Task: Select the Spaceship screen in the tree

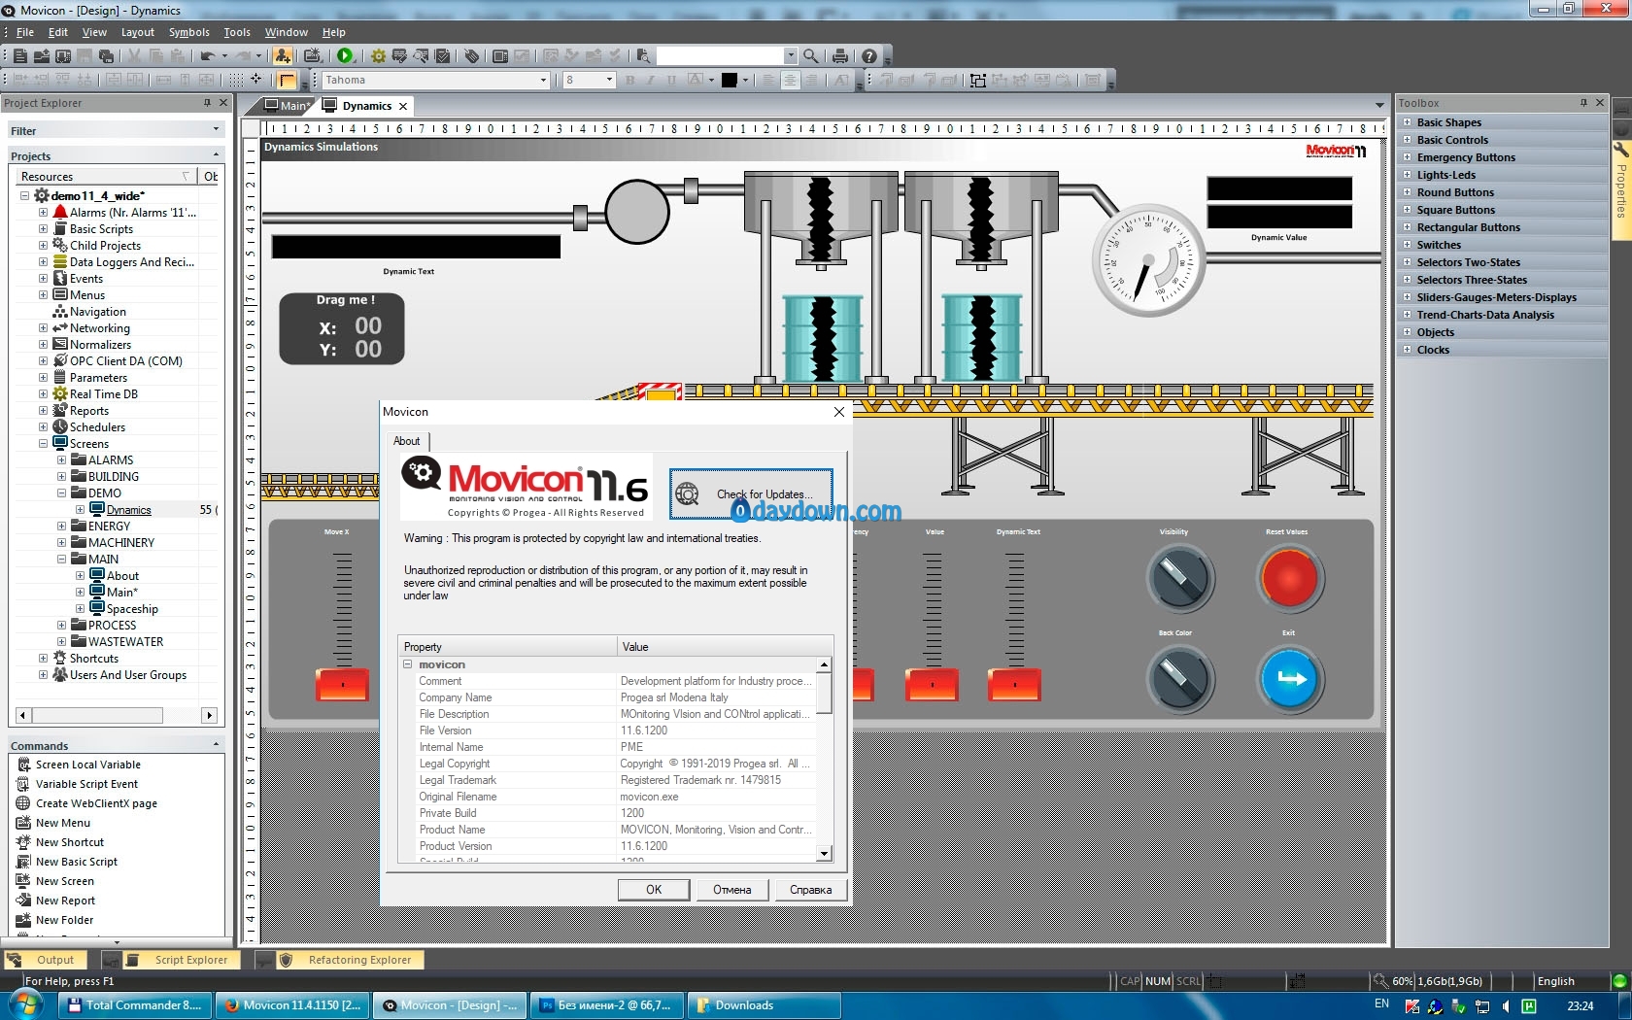Action: (132, 609)
